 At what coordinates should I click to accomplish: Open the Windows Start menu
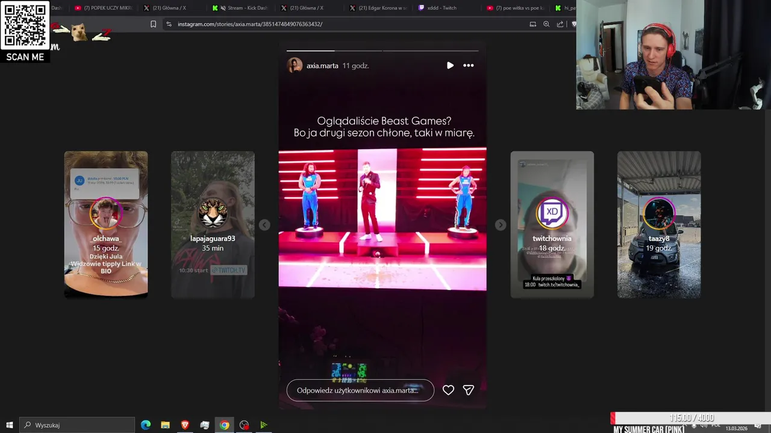tap(10, 425)
